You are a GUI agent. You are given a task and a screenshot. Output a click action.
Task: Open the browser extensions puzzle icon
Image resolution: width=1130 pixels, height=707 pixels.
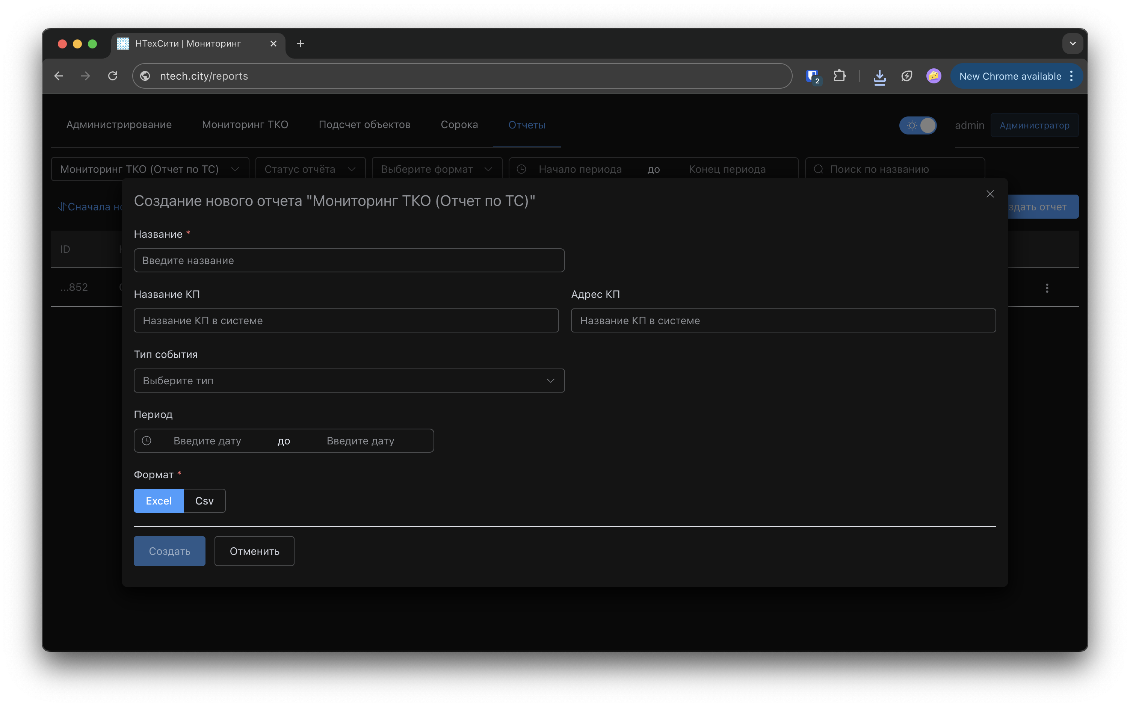pos(839,76)
